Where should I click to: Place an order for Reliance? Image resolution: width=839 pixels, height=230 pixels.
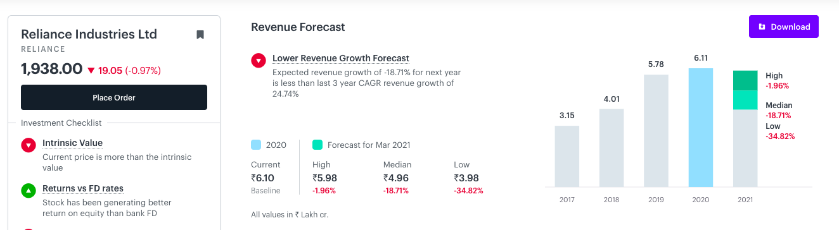pyautogui.click(x=114, y=97)
